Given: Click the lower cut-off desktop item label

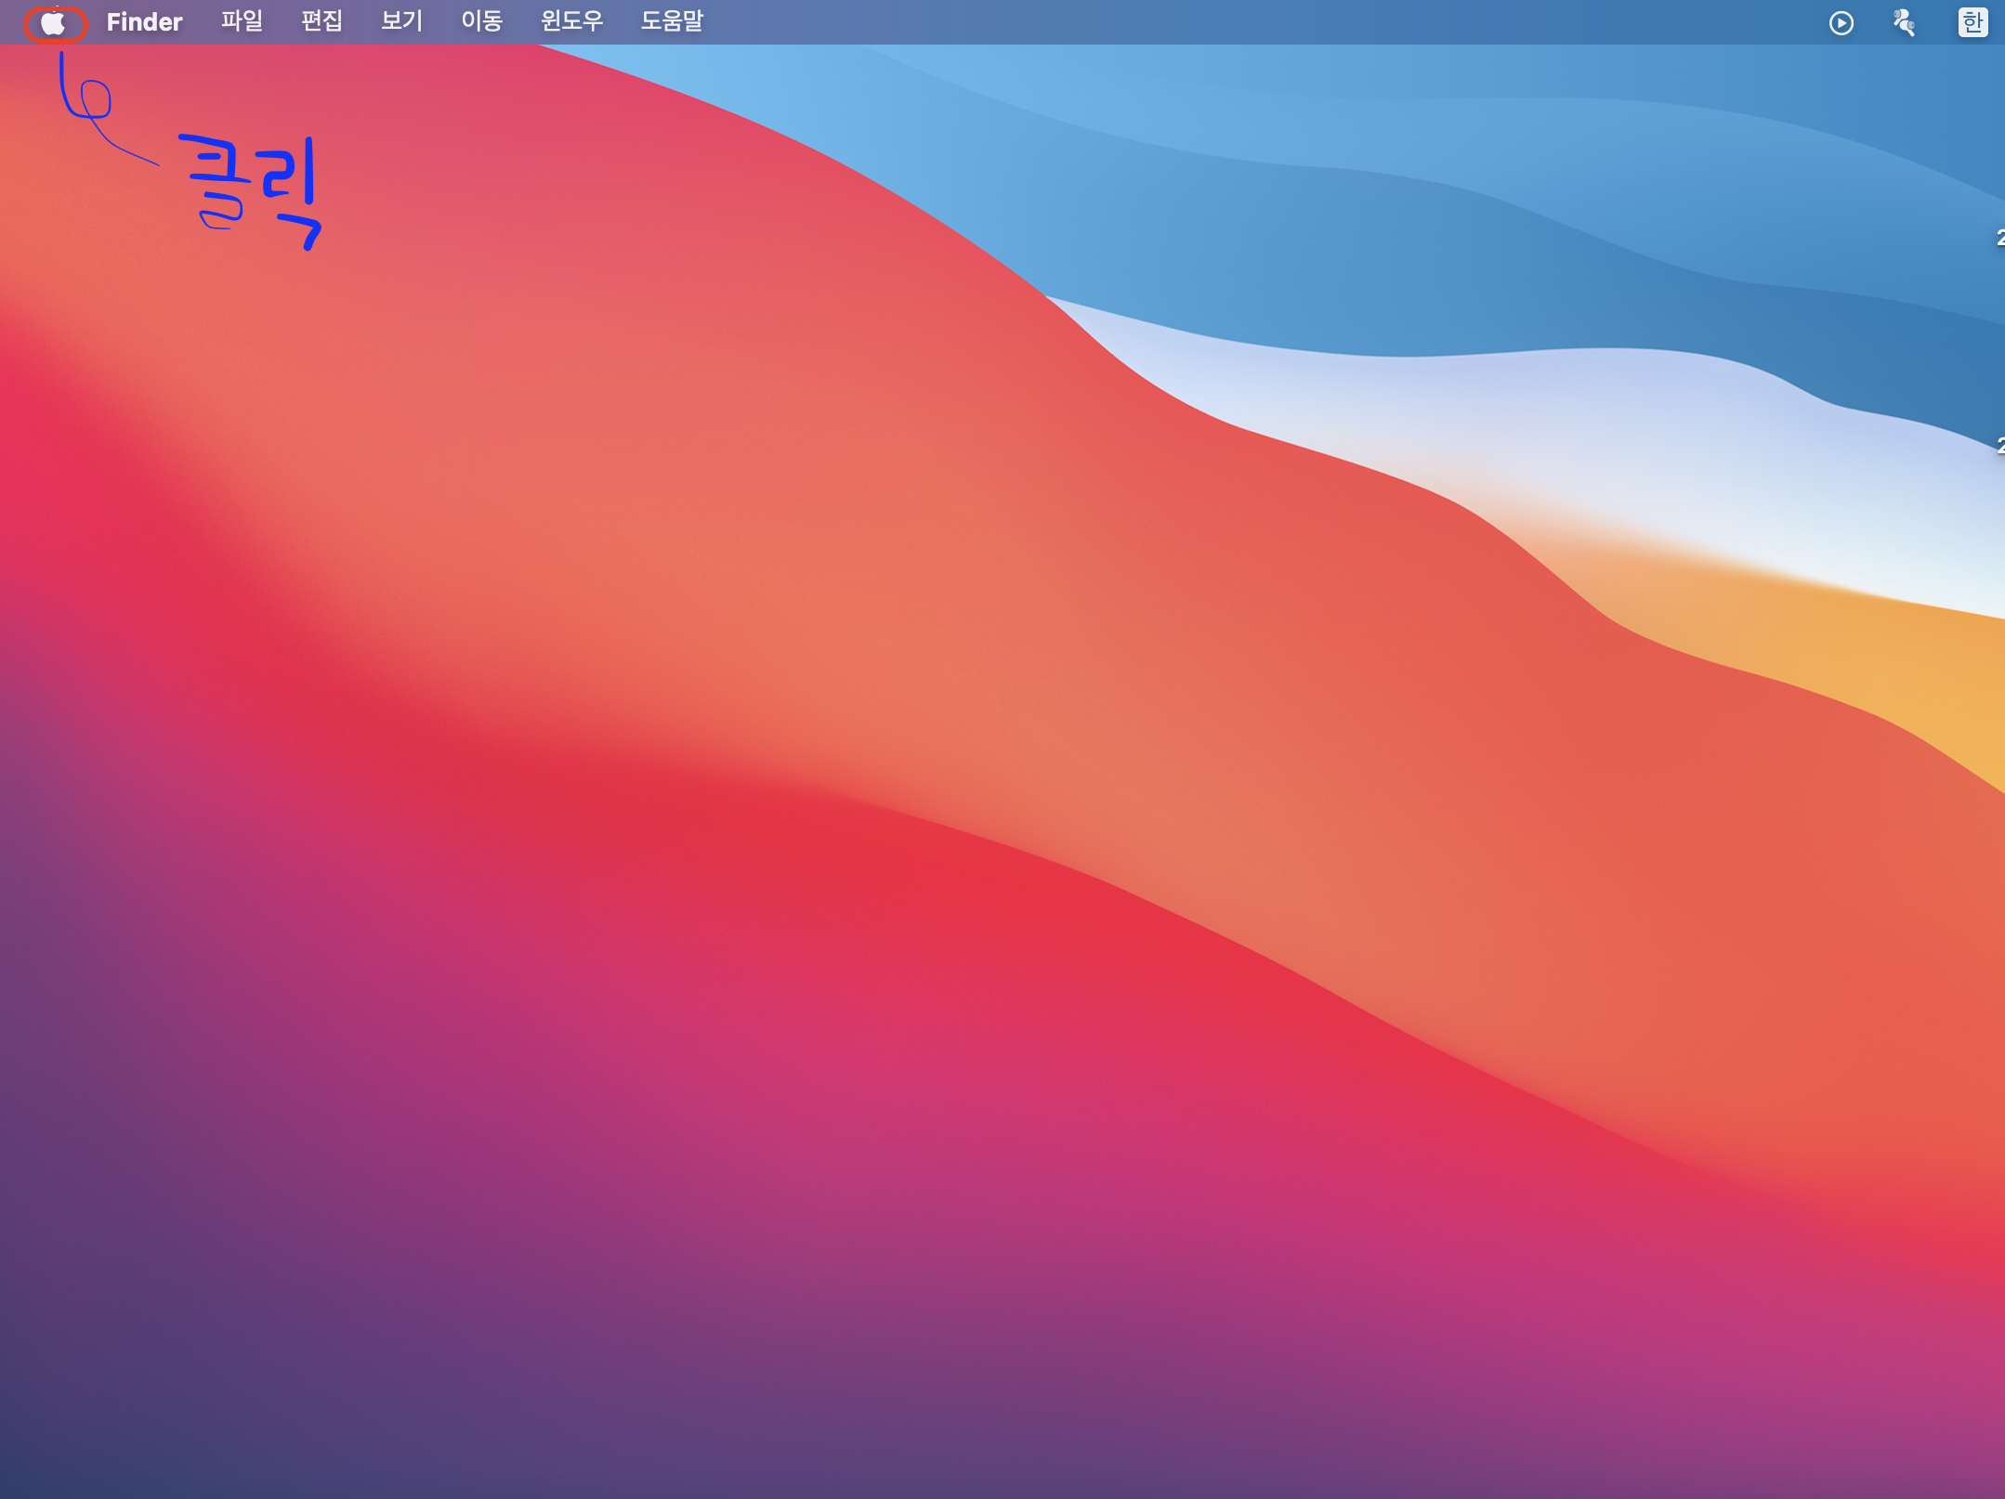Looking at the screenshot, I should [x=1999, y=446].
